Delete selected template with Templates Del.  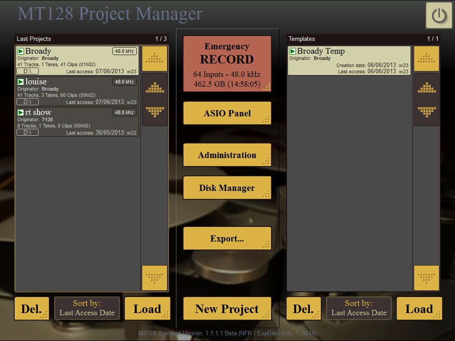coord(303,309)
